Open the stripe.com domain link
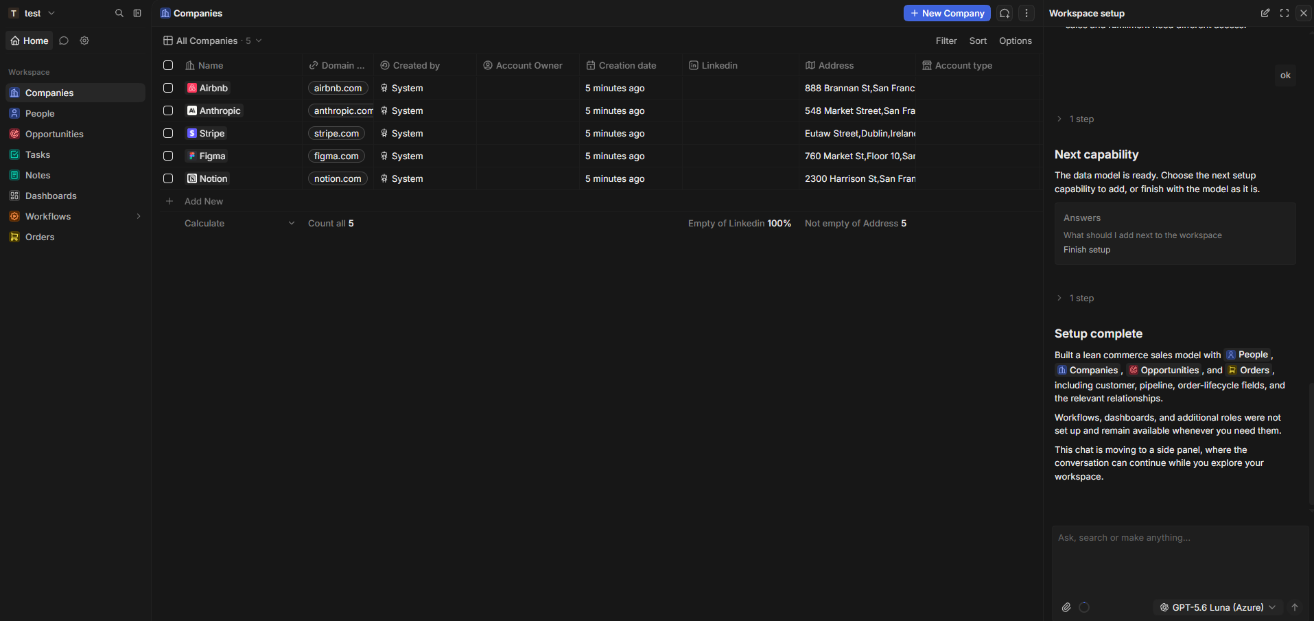Viewport: 1314px width, 621px height. (336, 133)
